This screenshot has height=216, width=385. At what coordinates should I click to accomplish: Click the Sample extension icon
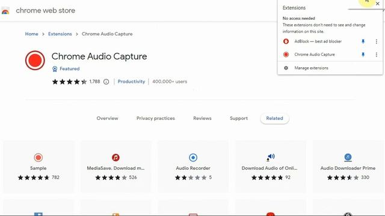tap(38, 157)
